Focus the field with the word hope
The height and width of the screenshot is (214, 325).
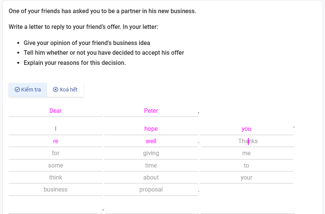pyautogui.click(x=151, y=129)
